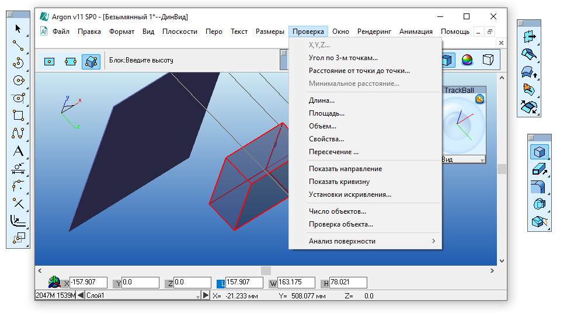Open the Анимация menu
The width and height of the screenshot is (567, 313).
(x=416, y=32)
